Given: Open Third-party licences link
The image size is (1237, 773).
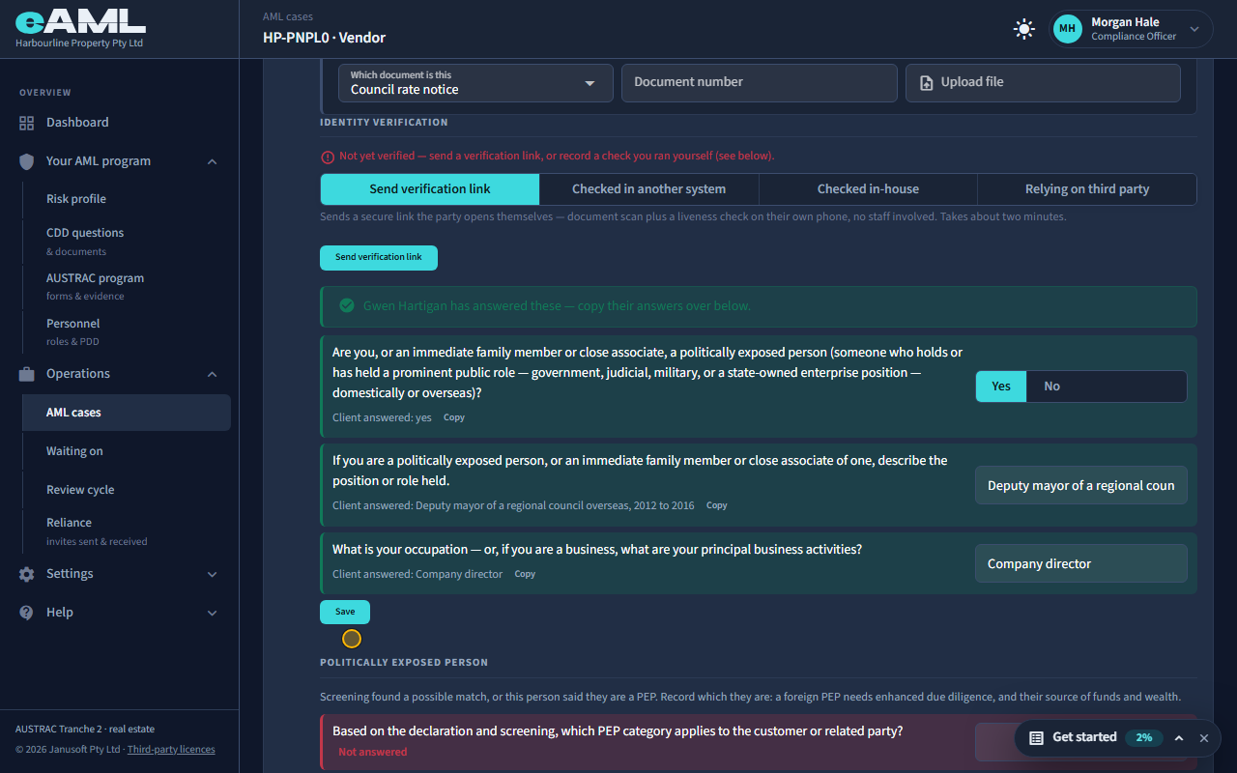Looking at the screenshot, I should (171, 750).
